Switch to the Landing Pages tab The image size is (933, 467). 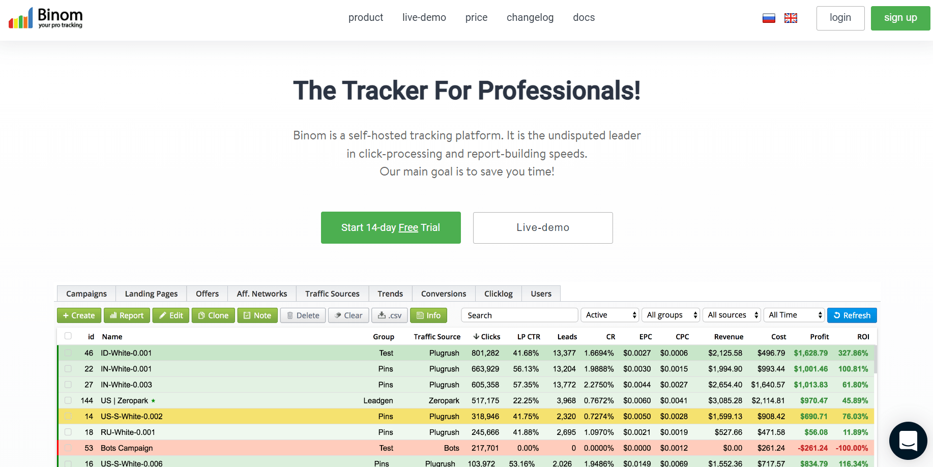click(151, 294)
